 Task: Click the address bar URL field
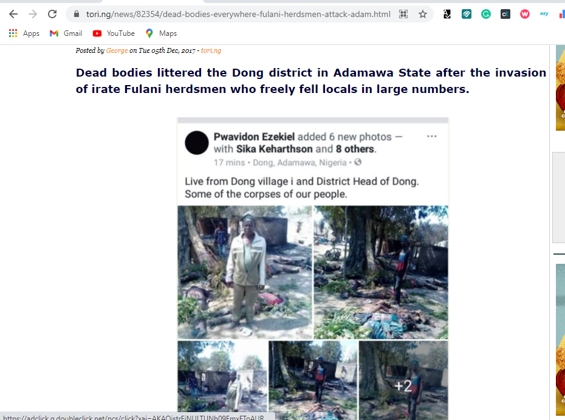[238, 14]
